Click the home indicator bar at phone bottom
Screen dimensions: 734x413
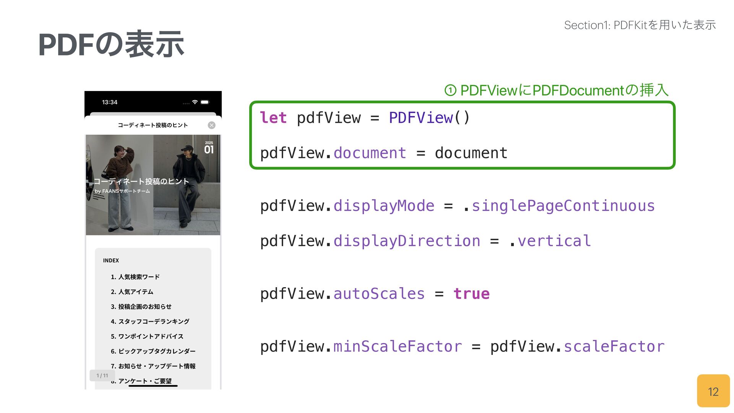point(153,386)
